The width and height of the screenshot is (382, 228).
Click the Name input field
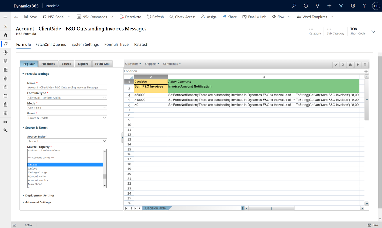click(67, 87)
